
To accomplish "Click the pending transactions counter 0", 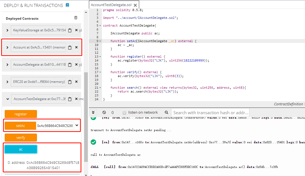I will point(112,113).
